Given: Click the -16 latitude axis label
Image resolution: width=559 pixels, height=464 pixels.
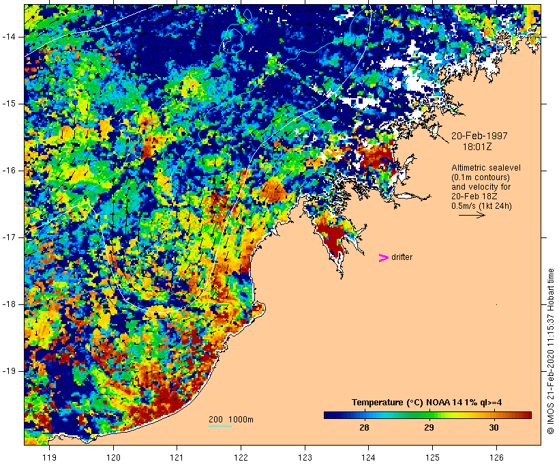Looking at the screenshot, I should pos(9,171).
